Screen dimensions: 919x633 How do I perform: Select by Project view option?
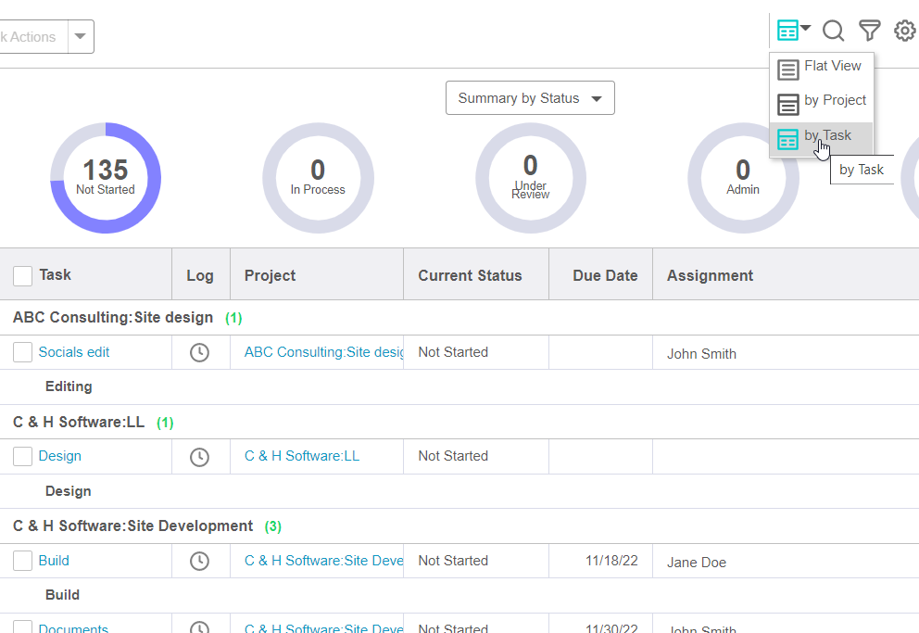tap(834, 100)
